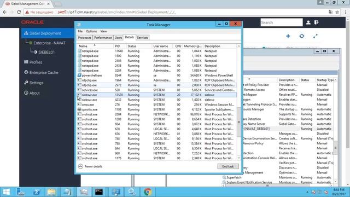Image resolution: width=350 pixels, height=197 pixels.
Task: Bookmark page with star icon
Action: point(337,12)
